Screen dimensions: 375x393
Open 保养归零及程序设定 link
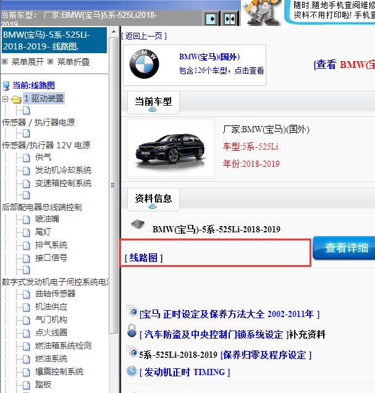tap(266, 355)
